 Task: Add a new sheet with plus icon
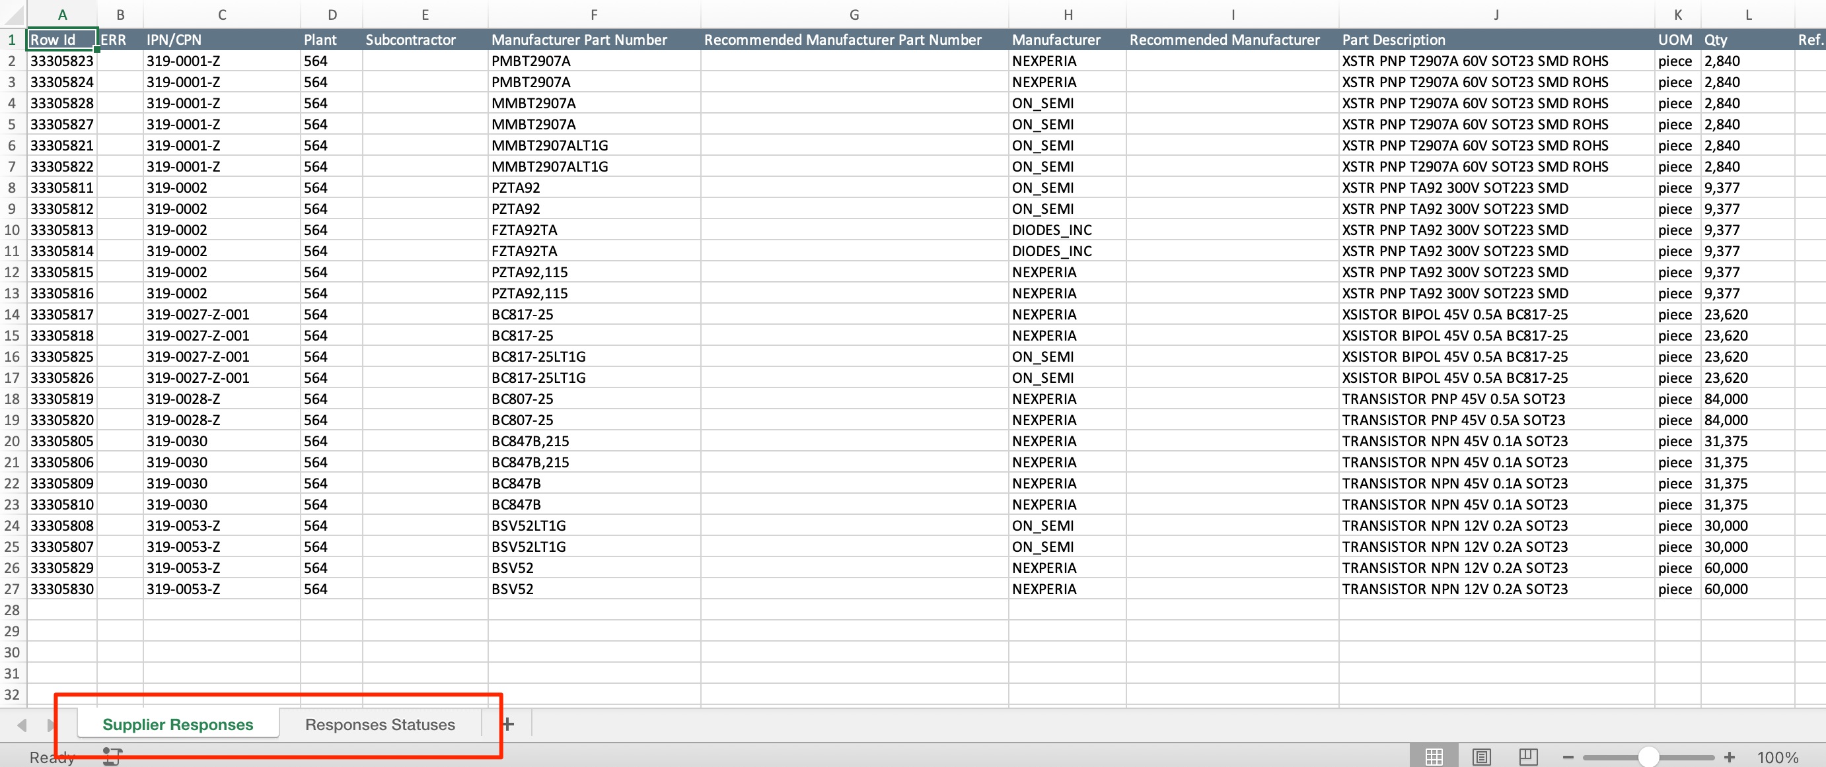pos(507,724)
